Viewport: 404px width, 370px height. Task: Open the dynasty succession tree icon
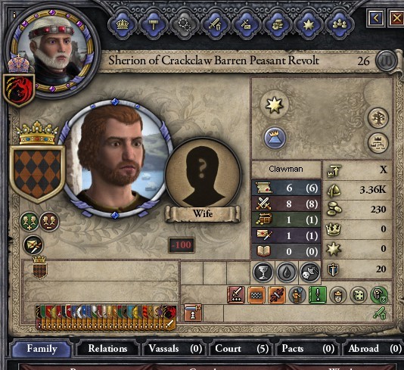tap(378, 143)
